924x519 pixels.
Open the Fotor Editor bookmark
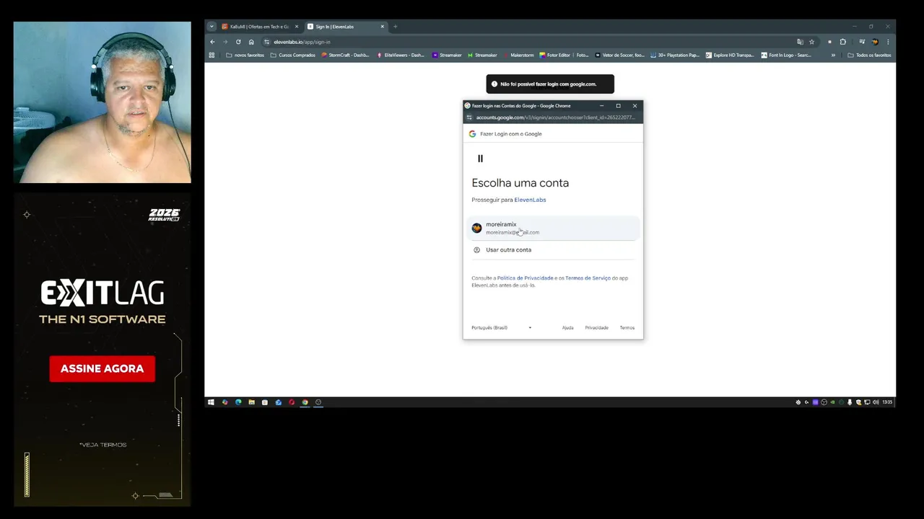click(x=565, y=55)
